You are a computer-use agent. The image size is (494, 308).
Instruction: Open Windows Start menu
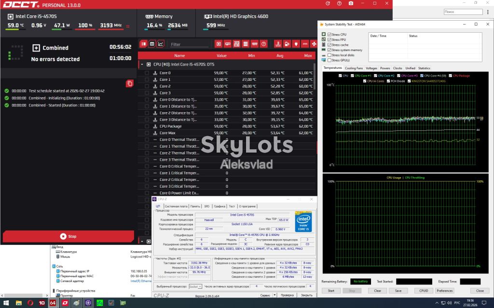point(6,303)
